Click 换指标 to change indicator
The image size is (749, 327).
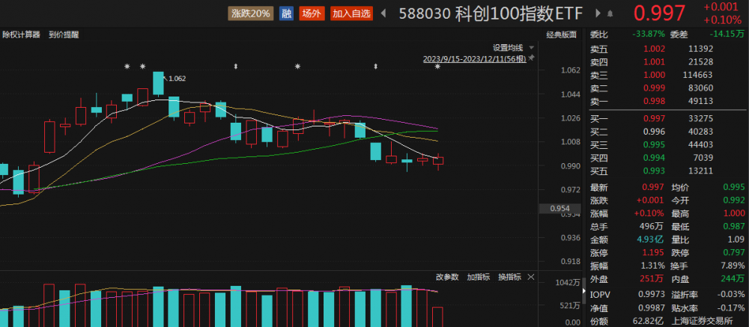tap(509, 277)
